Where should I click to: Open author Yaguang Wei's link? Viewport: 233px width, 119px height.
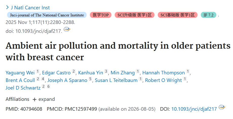pos(20,73)
